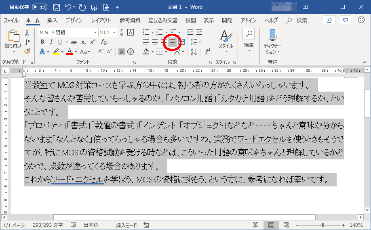
Task: Click the Ribbon Display Options icon
Action: [x=305, y=7]
